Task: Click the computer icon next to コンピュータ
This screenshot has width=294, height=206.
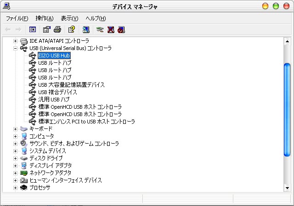Action: (24, 136)
